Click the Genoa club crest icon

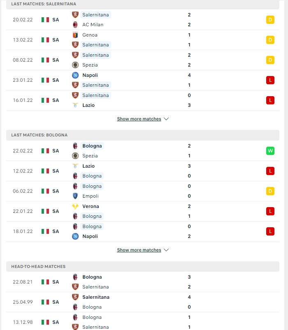tap(75, 35)
